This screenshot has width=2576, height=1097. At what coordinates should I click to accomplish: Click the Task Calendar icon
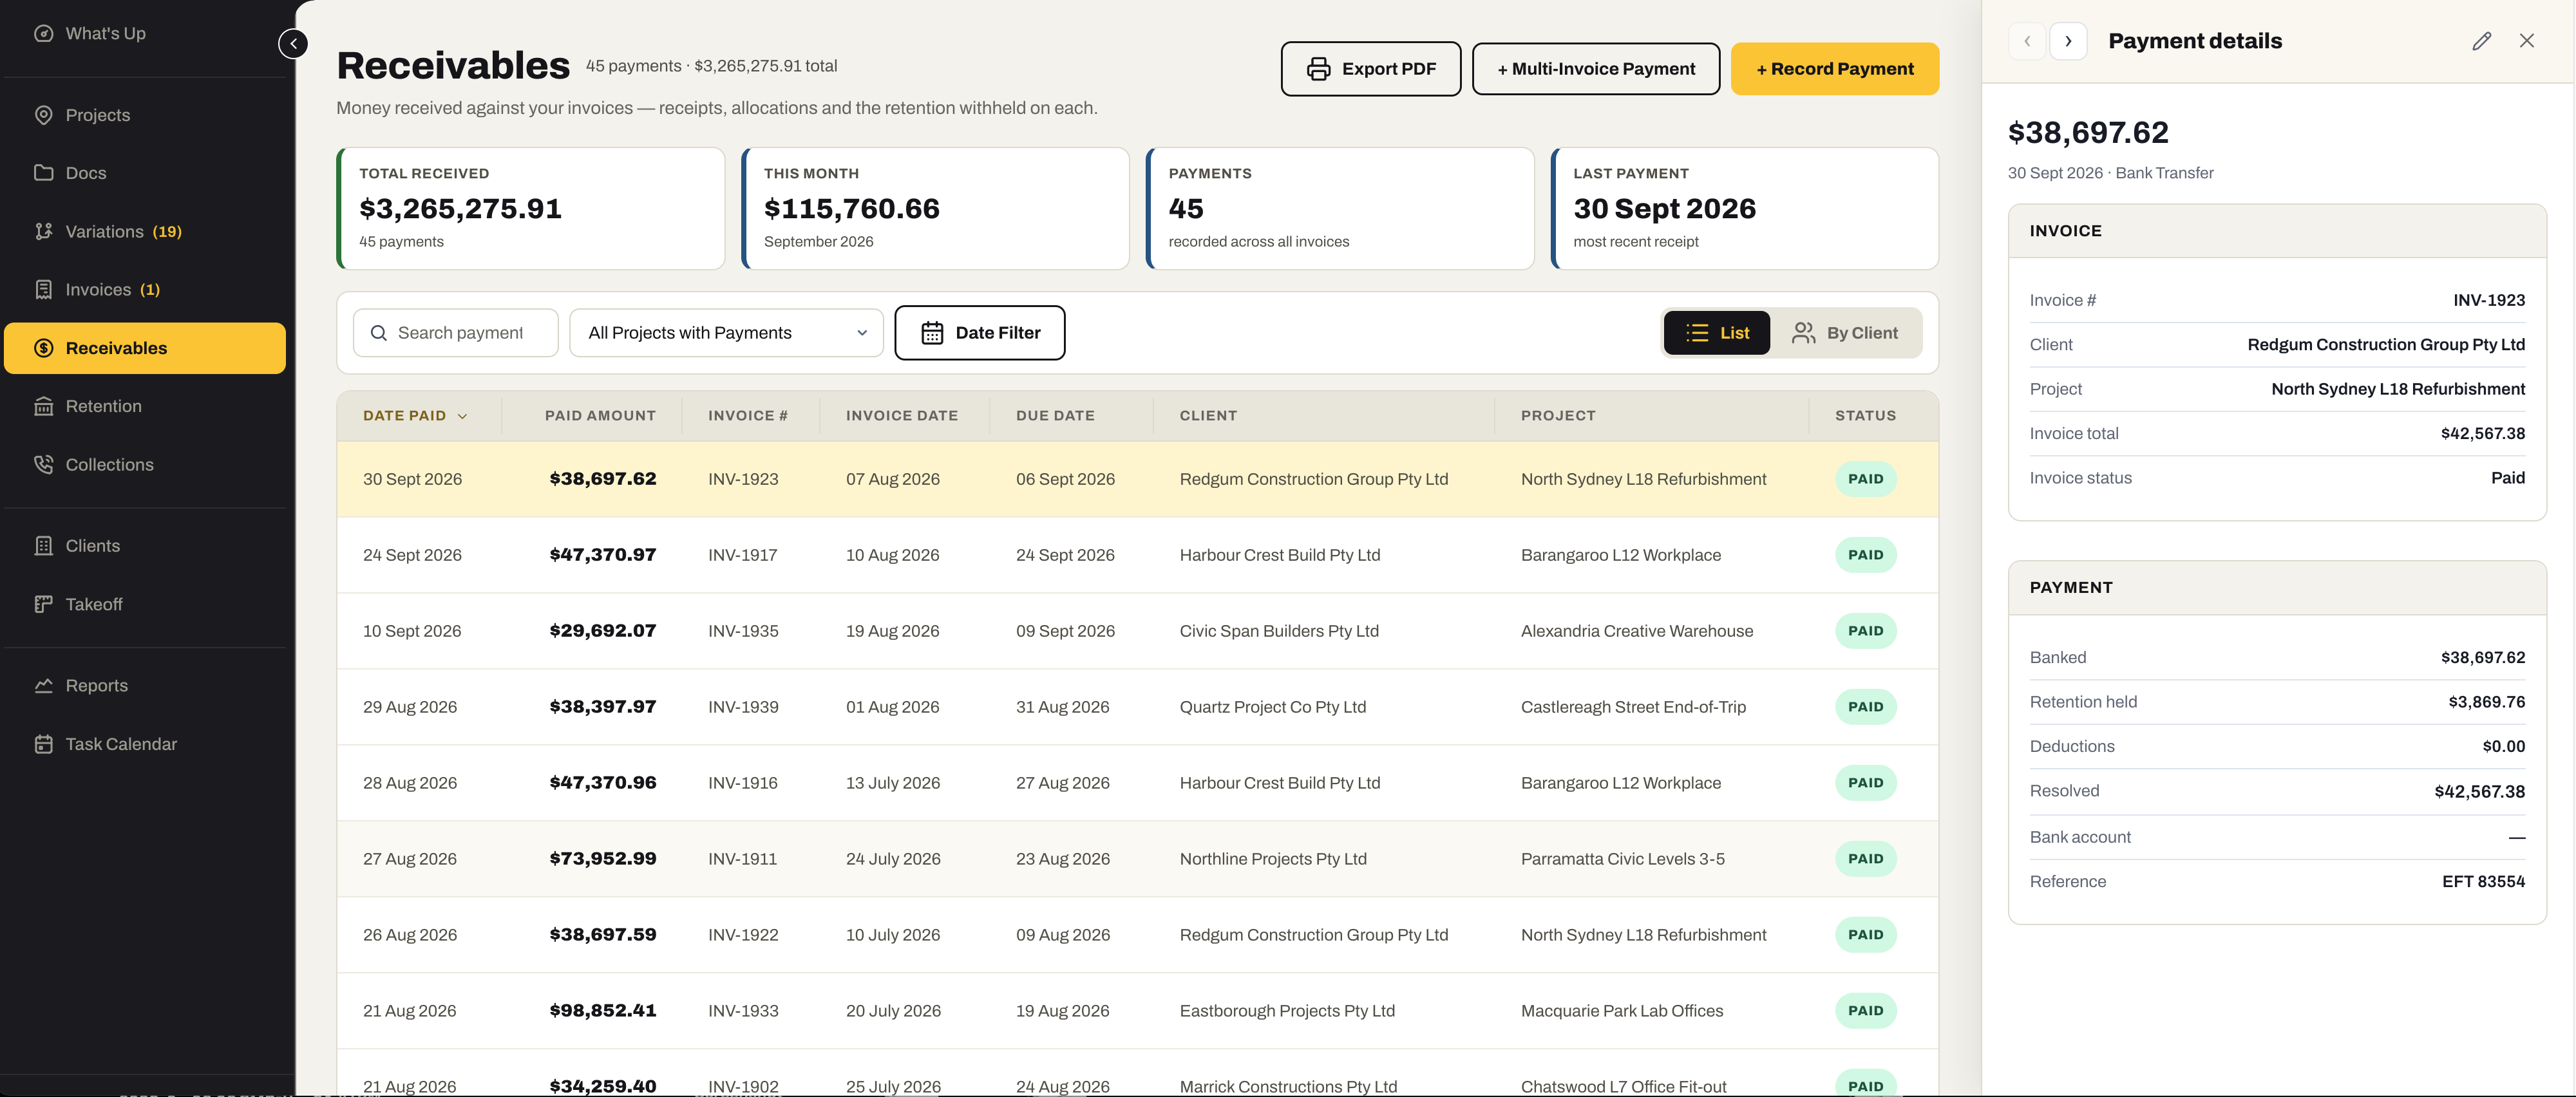[43, 744]
